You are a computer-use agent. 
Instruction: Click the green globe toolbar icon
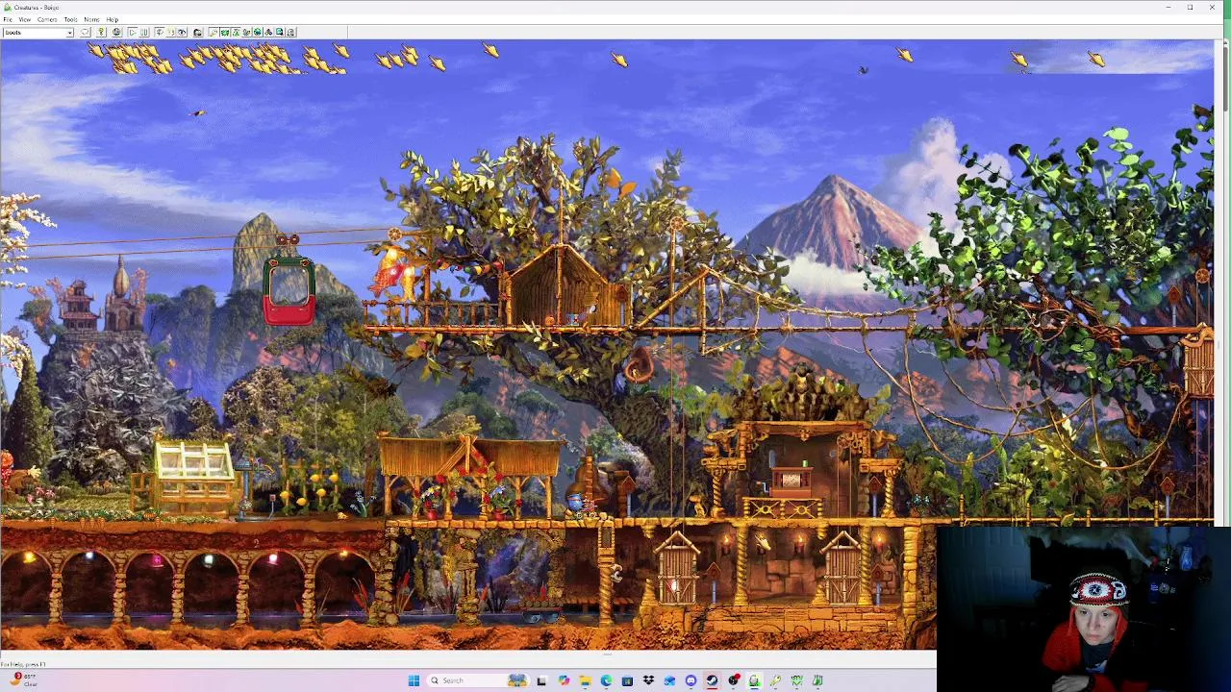pyautogui.click(x=257, y=33)
